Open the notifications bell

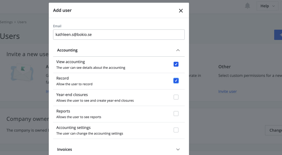point(247,6)
